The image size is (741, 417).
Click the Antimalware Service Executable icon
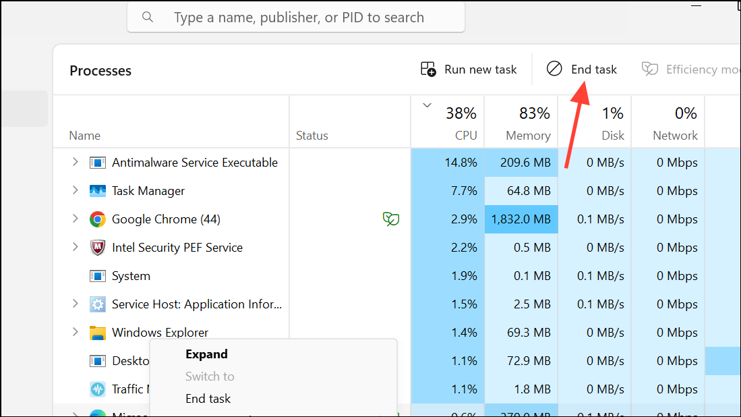coord(97,162)
